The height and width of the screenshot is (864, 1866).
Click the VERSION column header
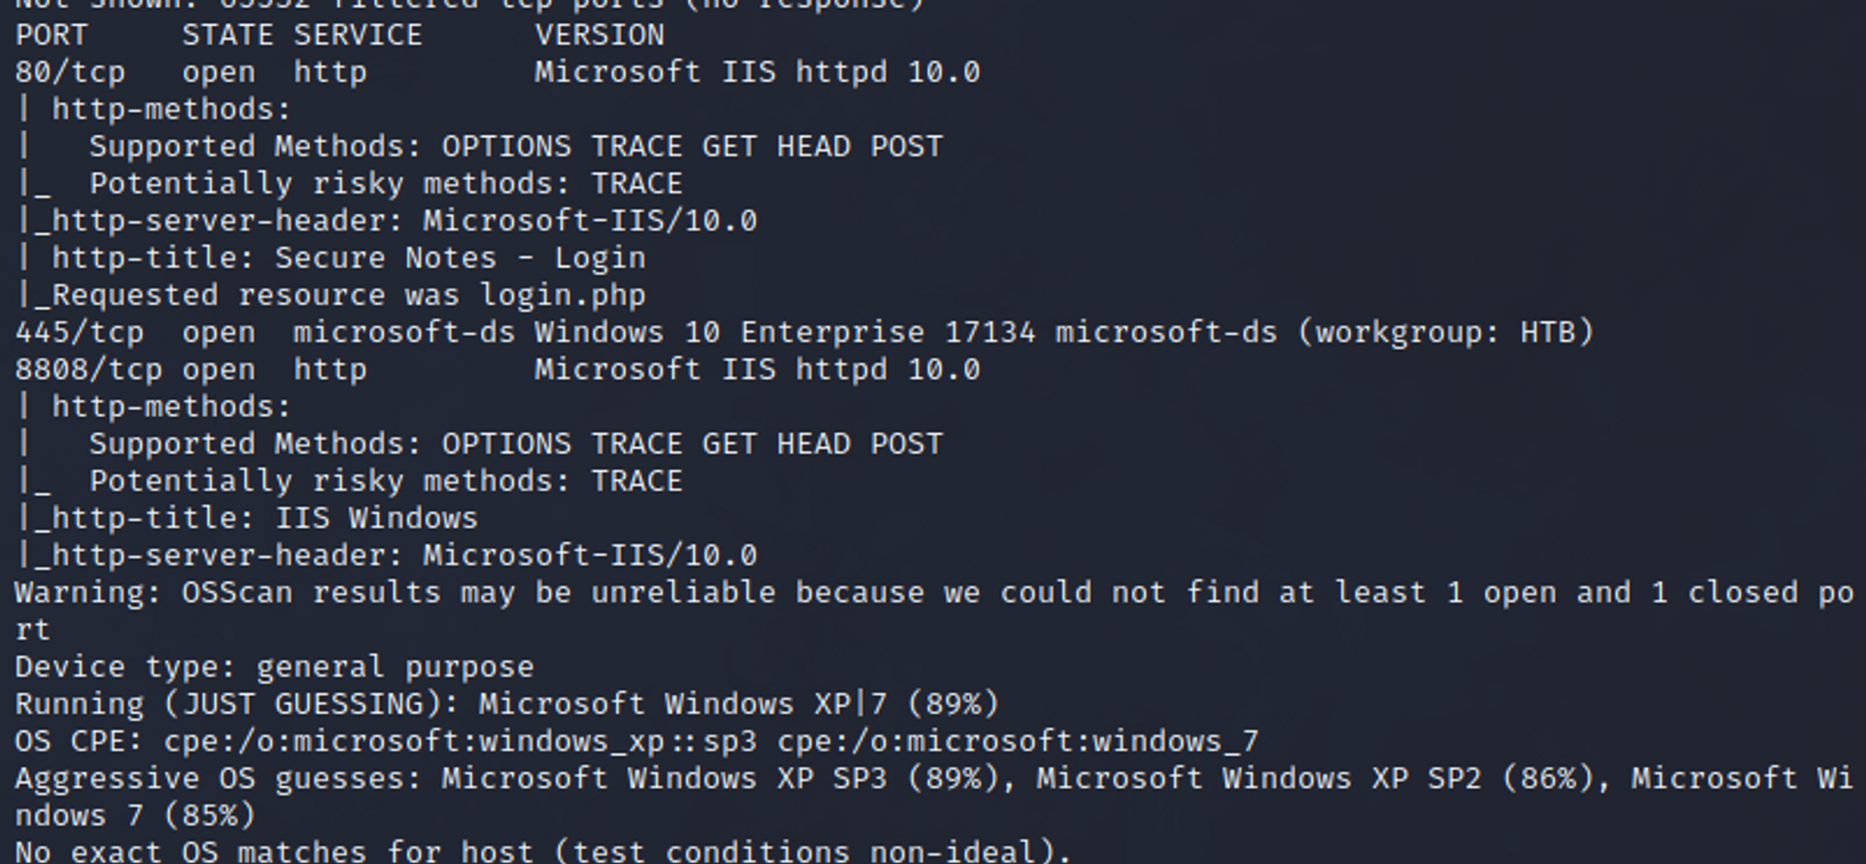click(x=600, y=36)
